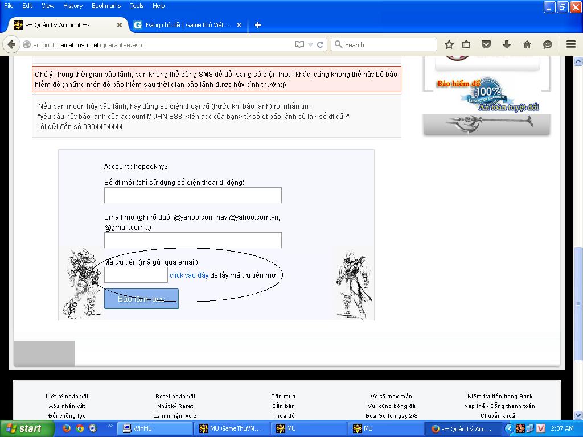This screenshot has height=437, width=583.
Task: Show bookmarks list icon in toolbar
Action: click(466, 44)
